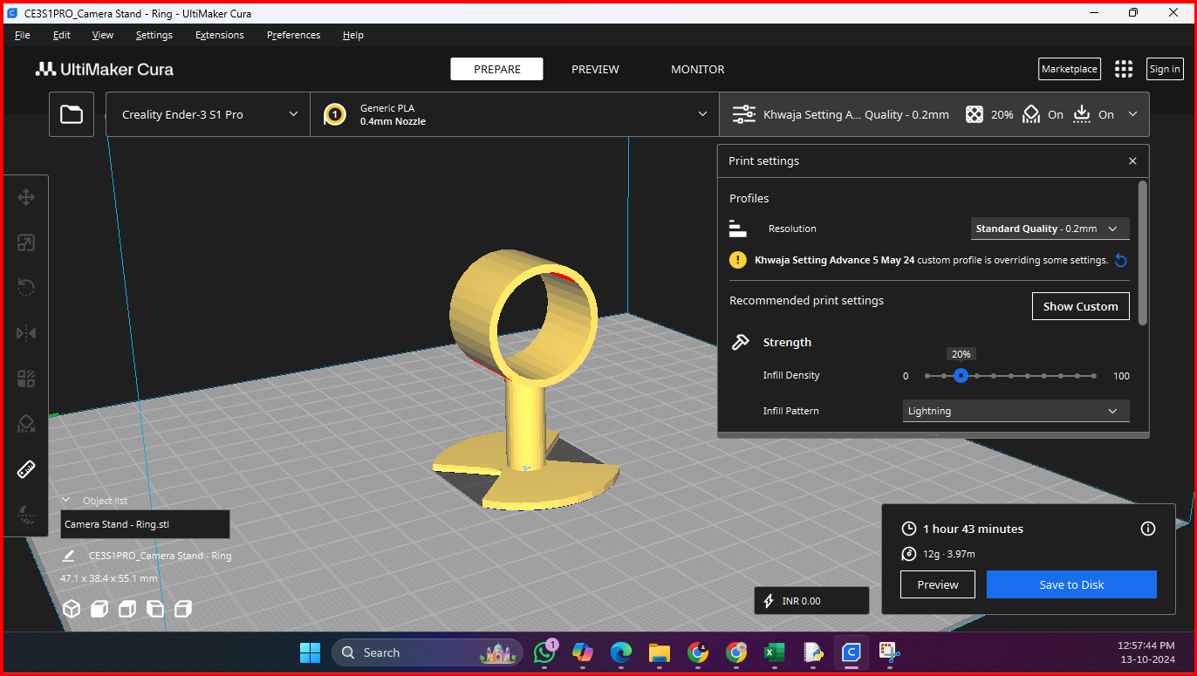Open the UltiMaker apps grid icon

tap(1124, 69)
